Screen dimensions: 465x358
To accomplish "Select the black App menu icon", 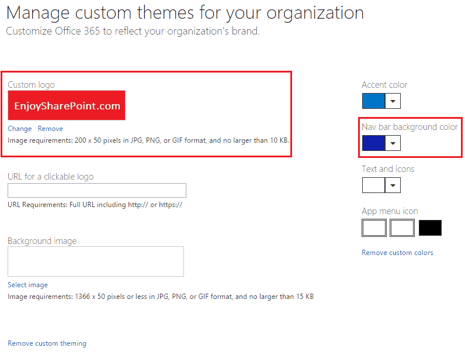I will (430, 228).
